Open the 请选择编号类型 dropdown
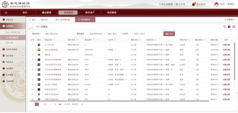Image resolution: width=238 pixels, height=113 pixels. click(97, 34)
